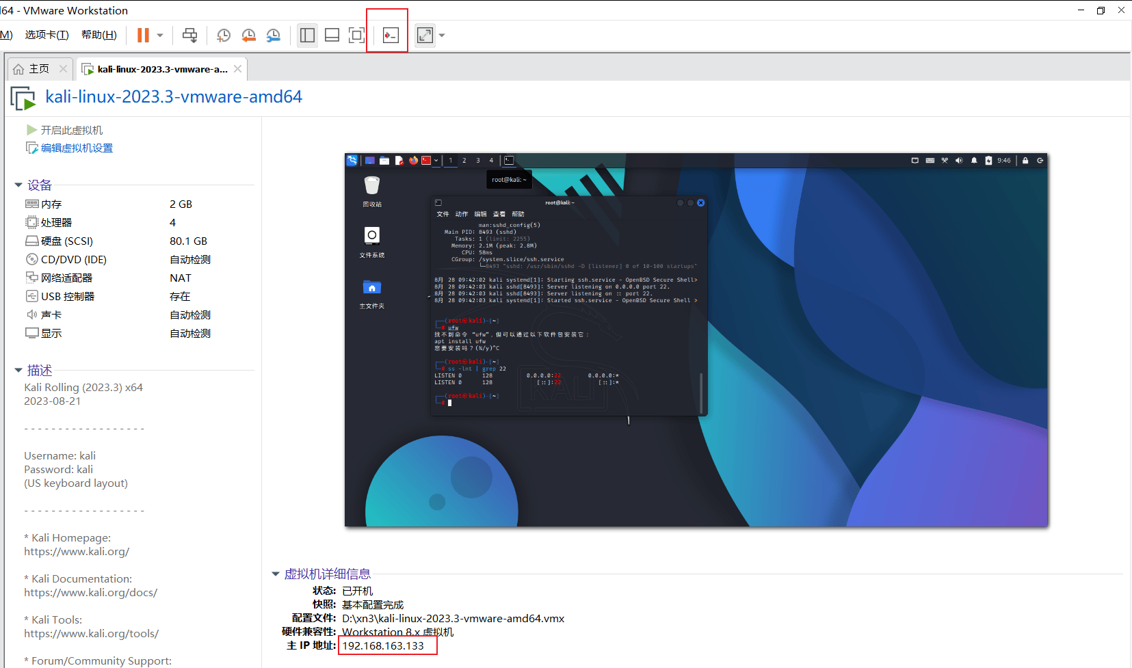Open the stretch display options dropdown arrow

pyautogui.click(x=442, y=36)
